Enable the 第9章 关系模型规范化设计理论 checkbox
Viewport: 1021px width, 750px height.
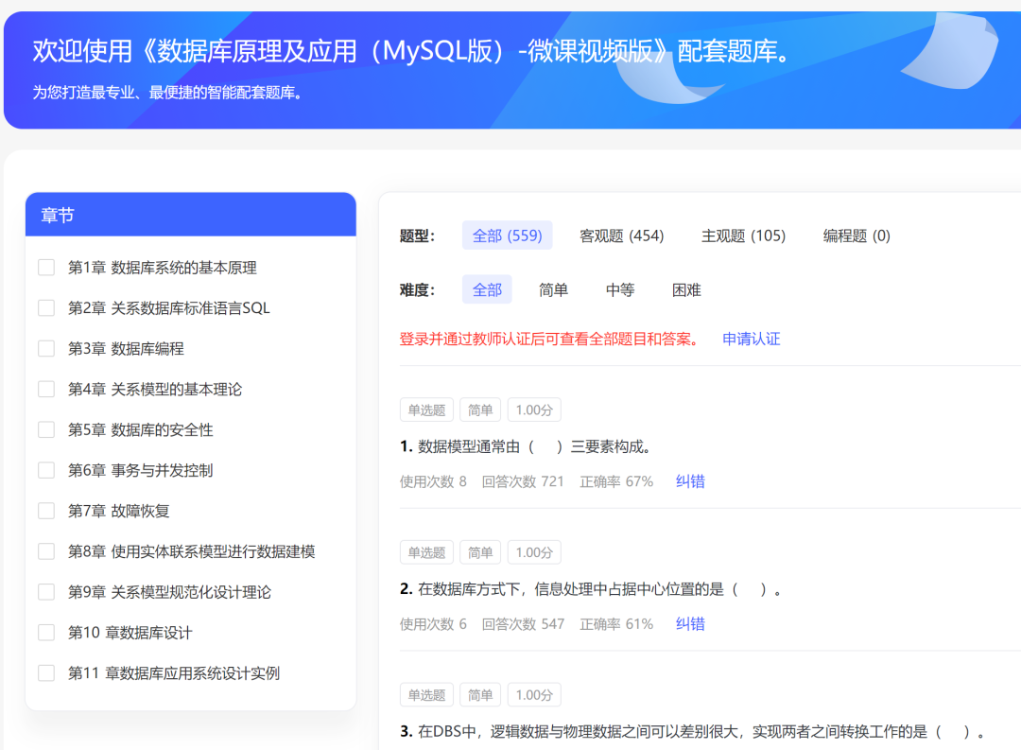point(46,592)
